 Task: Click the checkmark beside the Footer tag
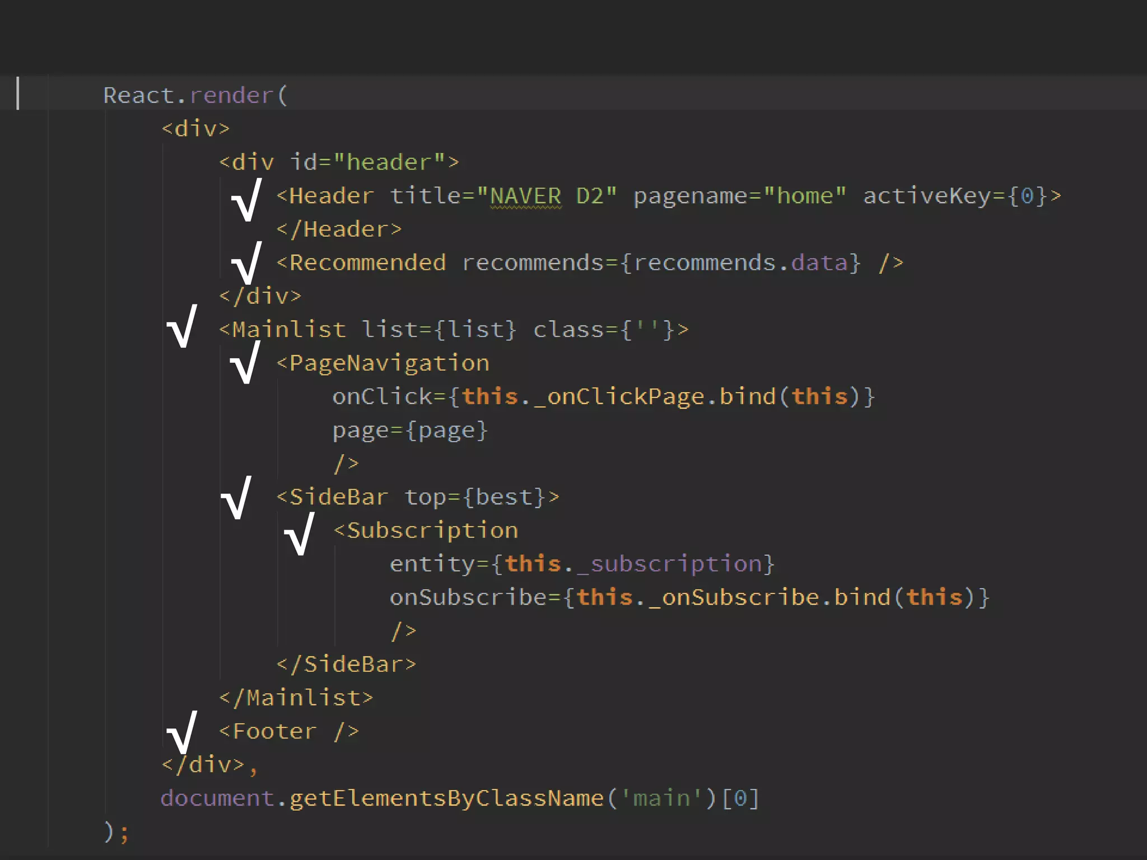coord(182,732)
